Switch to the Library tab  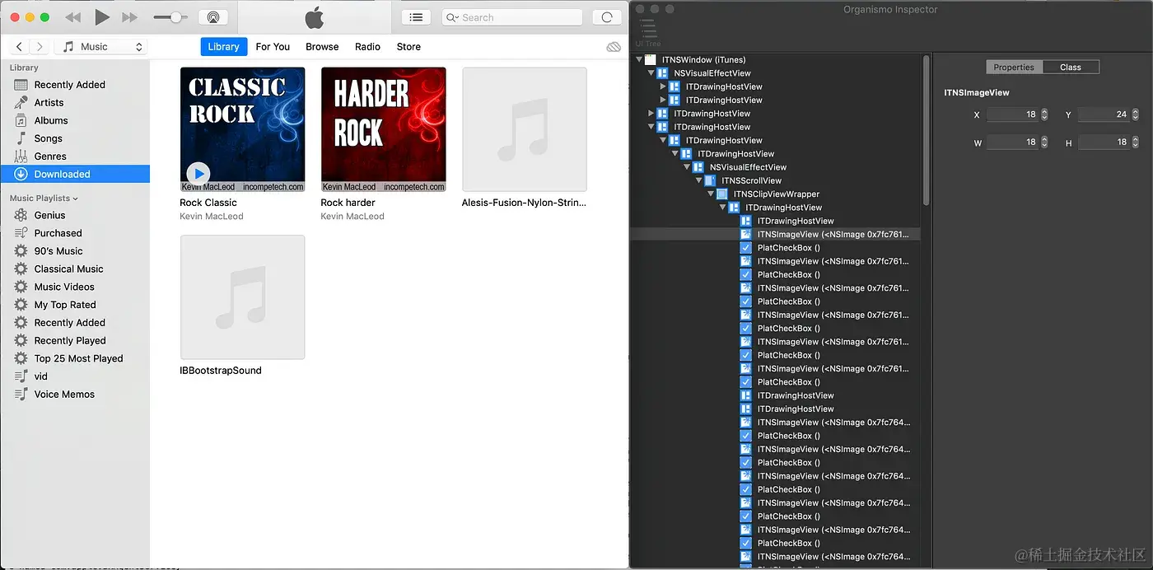point(223,47)
